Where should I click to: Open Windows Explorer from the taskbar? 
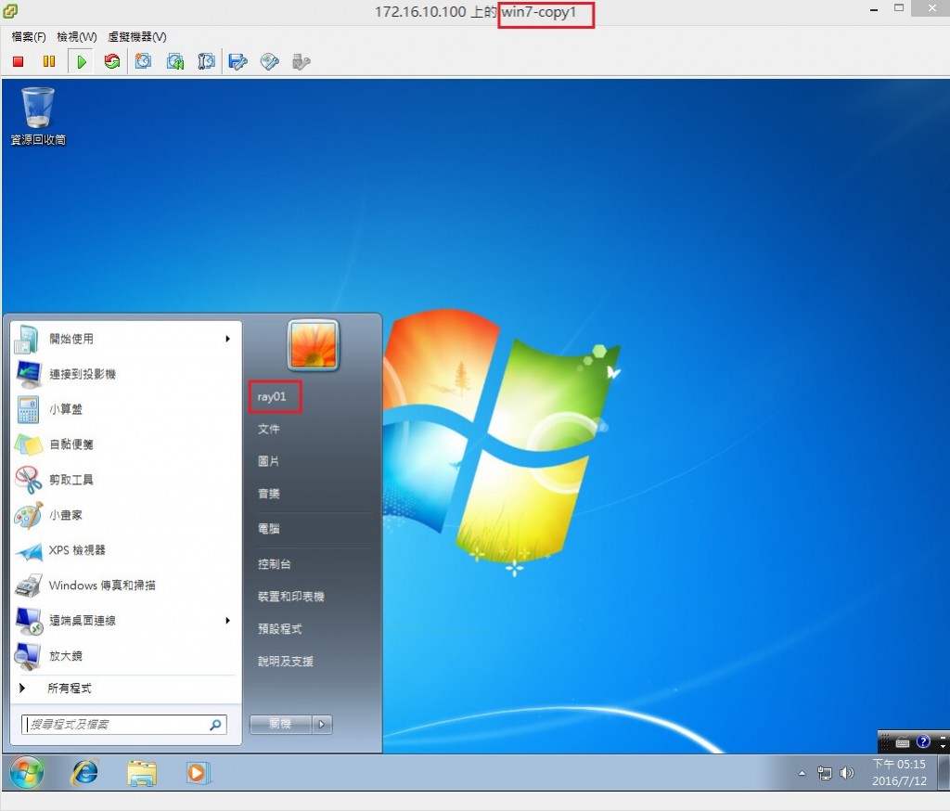(142, 773)
